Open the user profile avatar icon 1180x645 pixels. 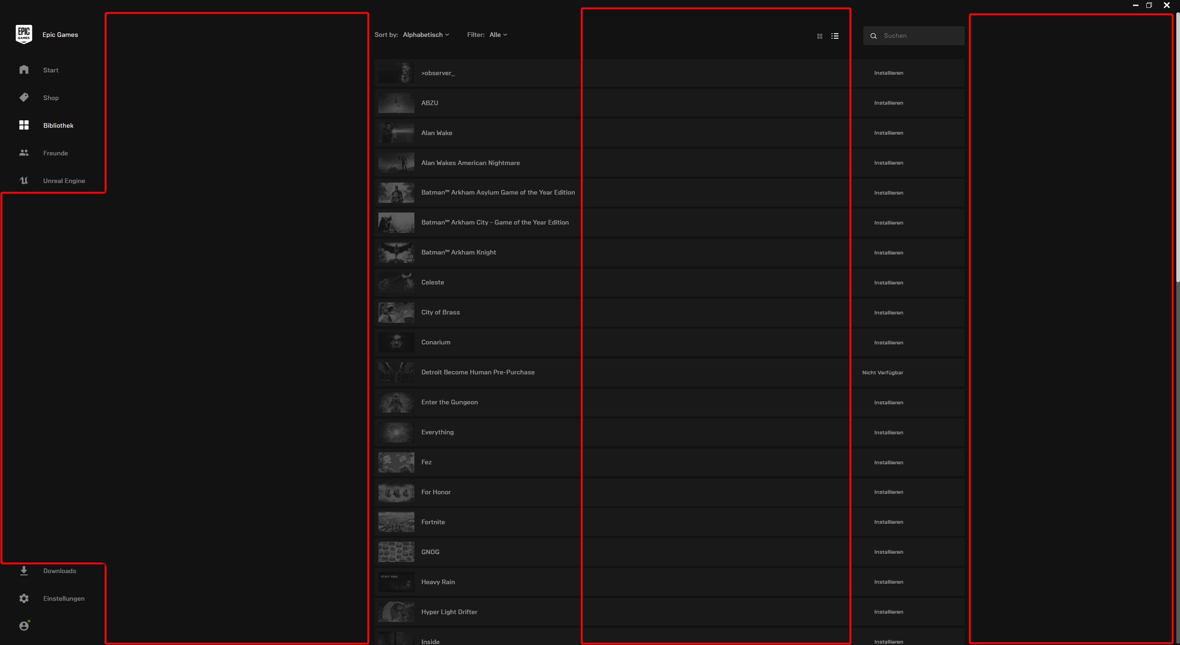coord(24,626)
